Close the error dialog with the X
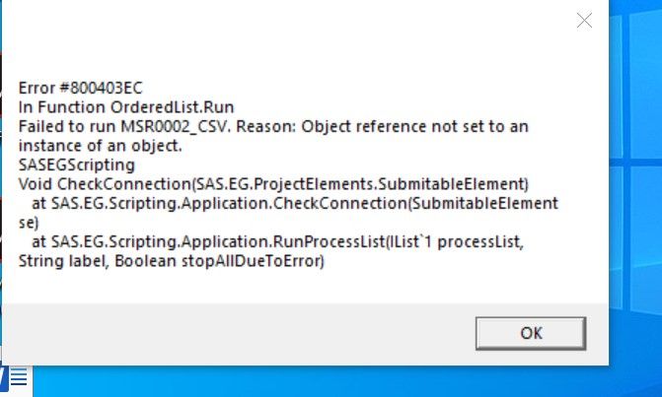Screen dimensions: 662x397 (584, 21)
